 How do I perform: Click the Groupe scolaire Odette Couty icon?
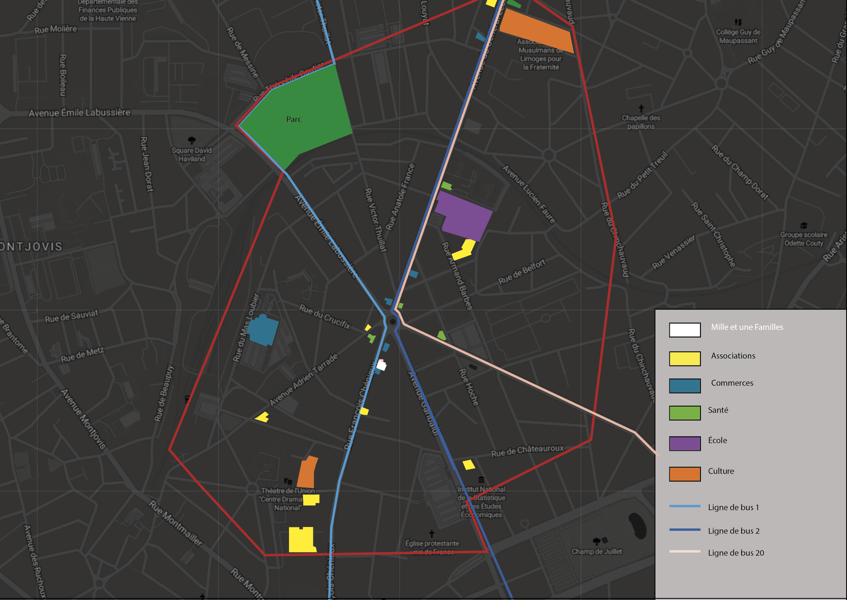[x=803, y=226]
